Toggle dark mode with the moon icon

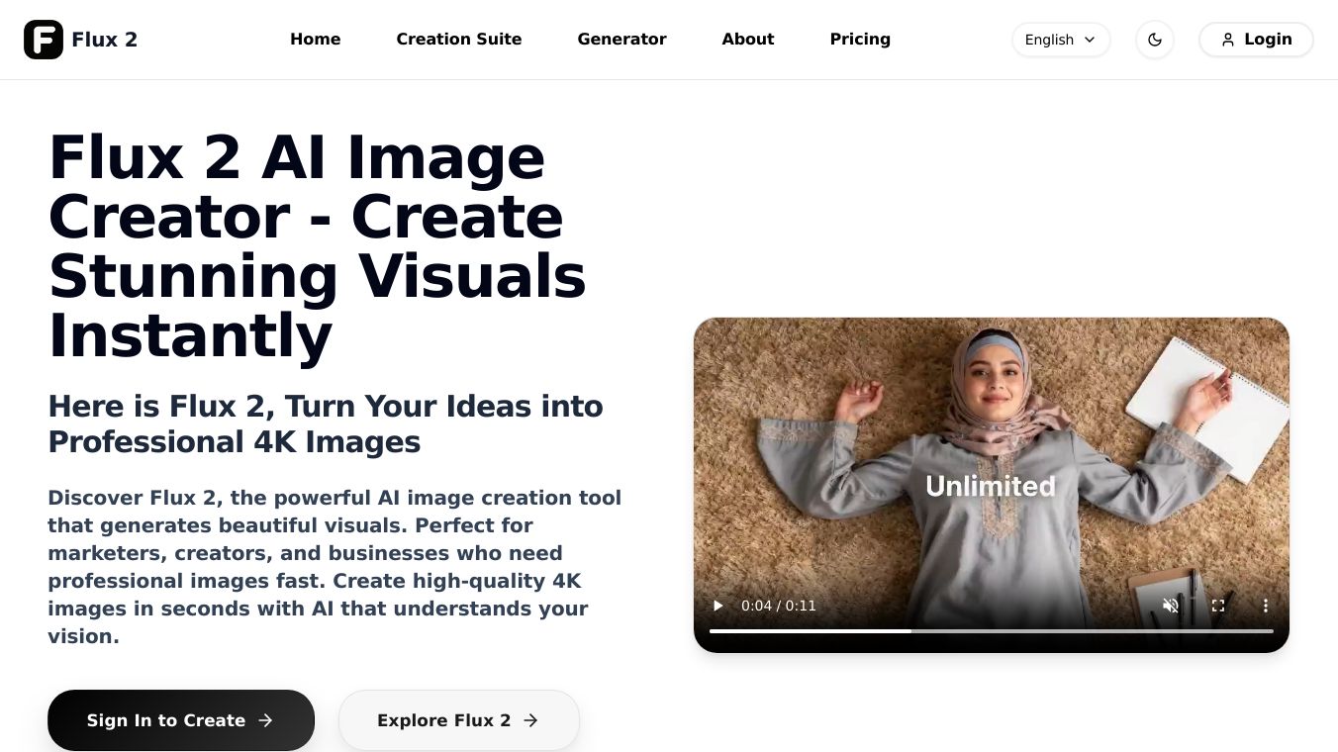pos(1155,40)
